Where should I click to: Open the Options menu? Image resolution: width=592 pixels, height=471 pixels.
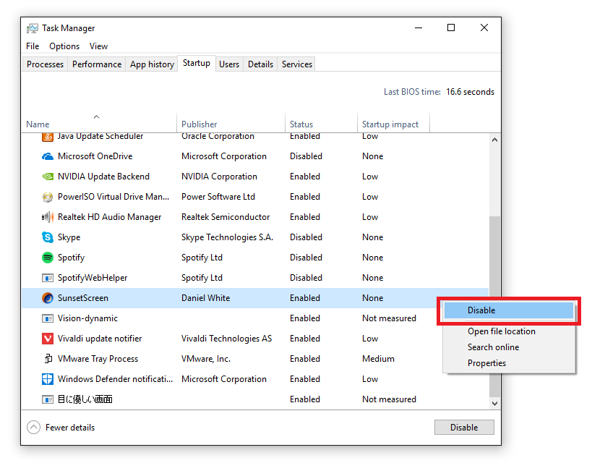point(64,46)
